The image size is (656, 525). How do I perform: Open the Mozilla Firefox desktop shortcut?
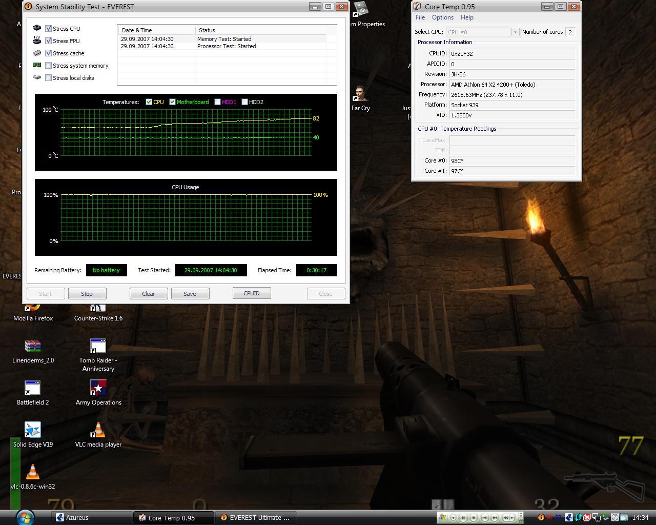click(x=33, y=312)
